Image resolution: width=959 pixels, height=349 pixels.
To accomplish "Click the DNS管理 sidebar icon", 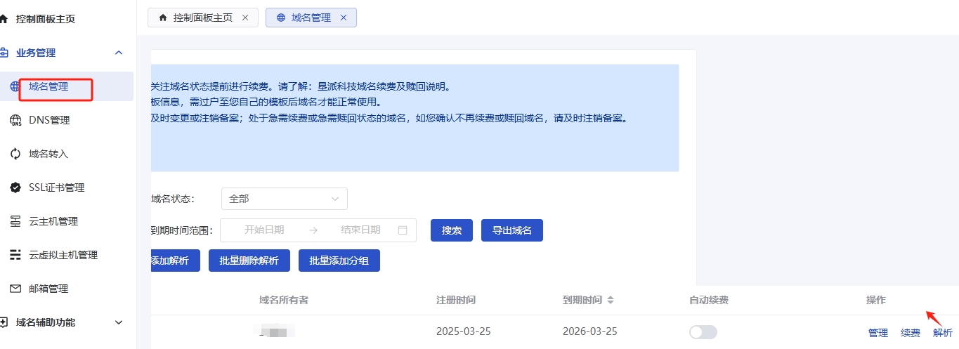I will coord(15,120).
